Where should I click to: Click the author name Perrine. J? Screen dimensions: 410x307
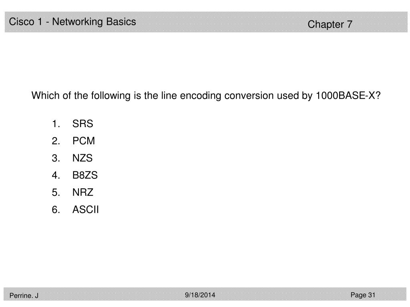24,295
